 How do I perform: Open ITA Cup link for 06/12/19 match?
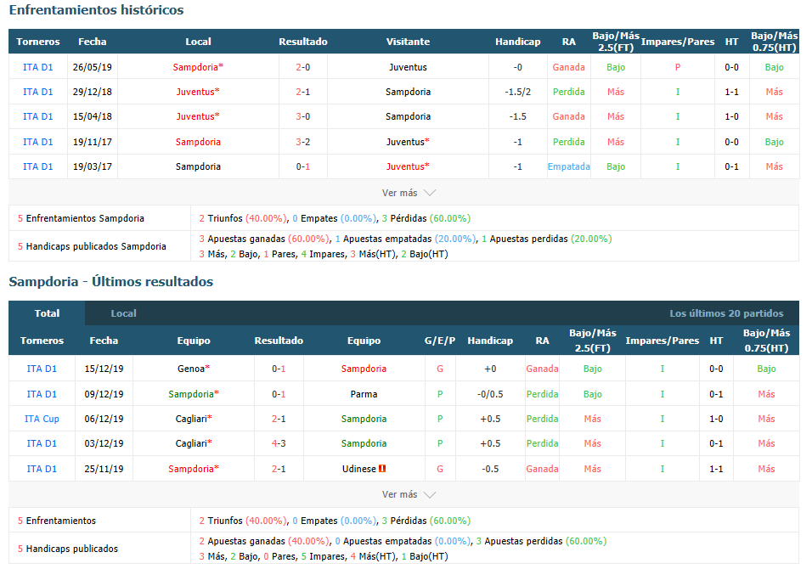pos(42,419)
